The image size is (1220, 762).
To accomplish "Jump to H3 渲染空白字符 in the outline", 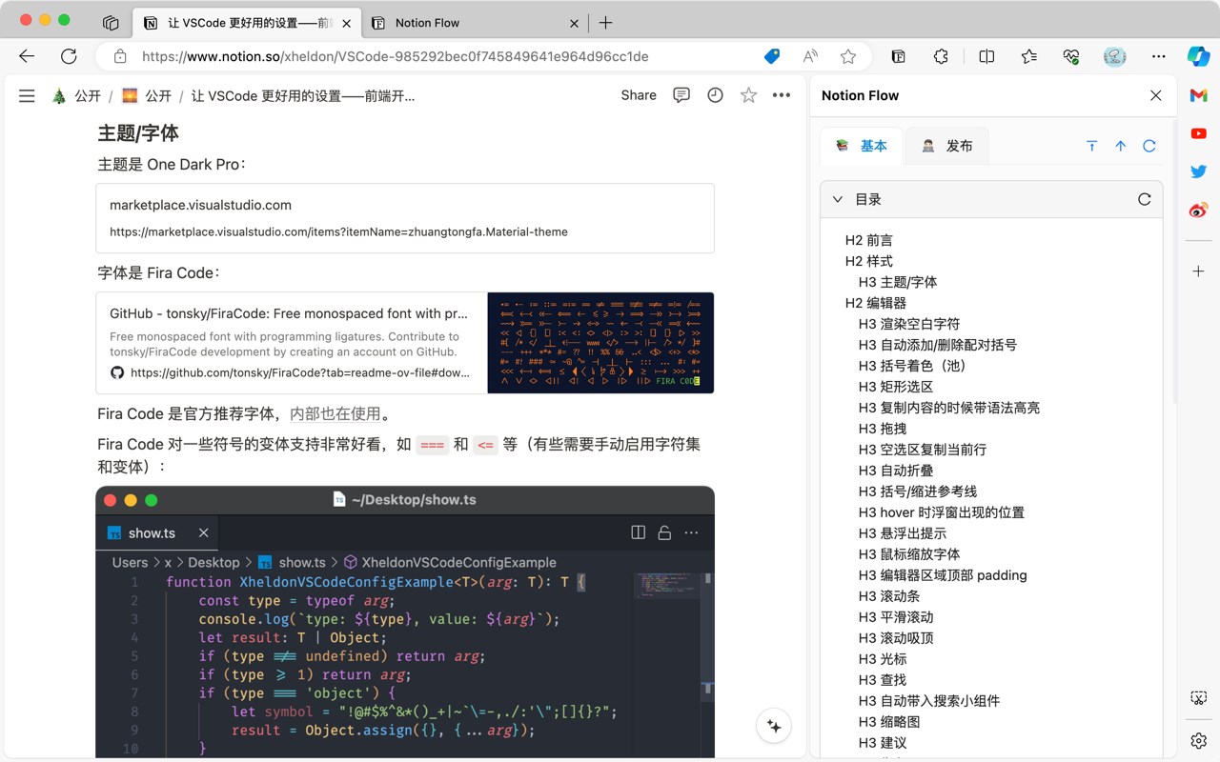I will click(x=909, y=324).
